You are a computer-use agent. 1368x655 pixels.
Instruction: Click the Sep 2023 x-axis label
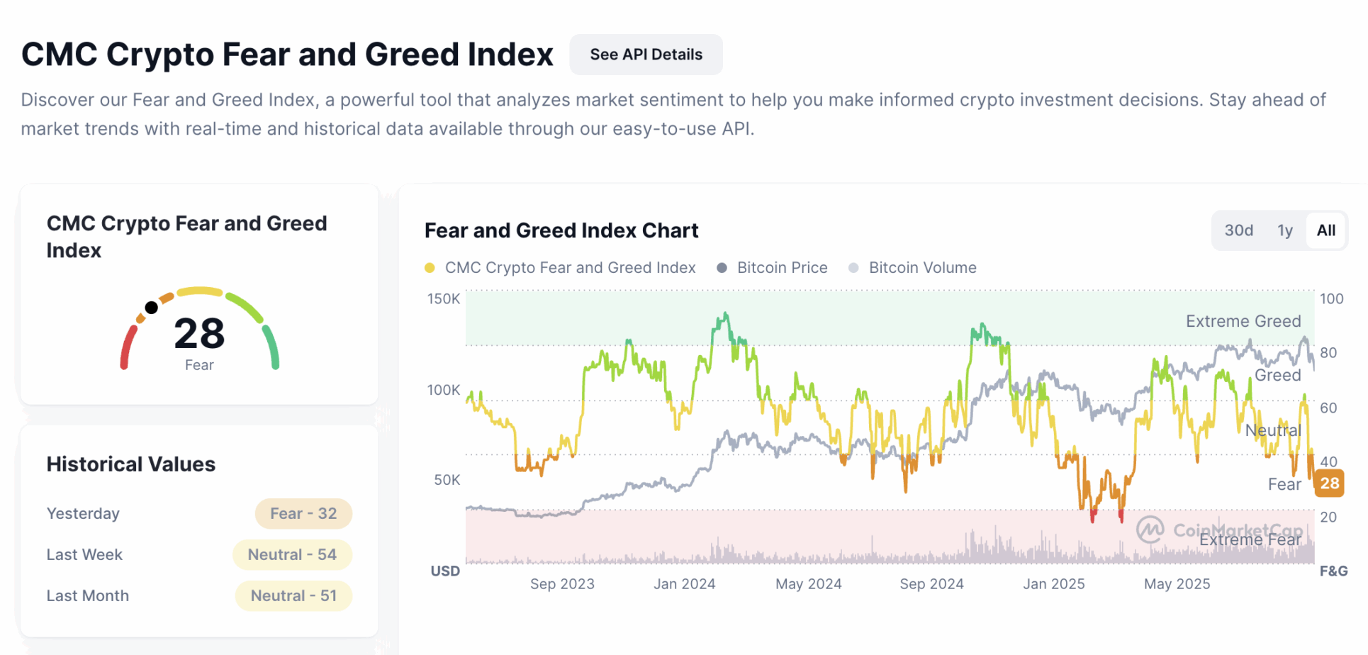[x=562, y=584]
